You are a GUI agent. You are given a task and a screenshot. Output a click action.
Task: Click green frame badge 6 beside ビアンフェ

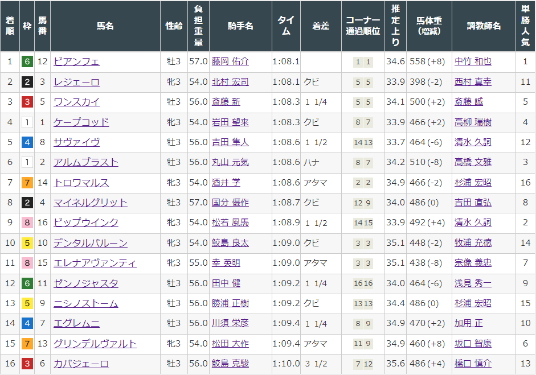(27, 62)
